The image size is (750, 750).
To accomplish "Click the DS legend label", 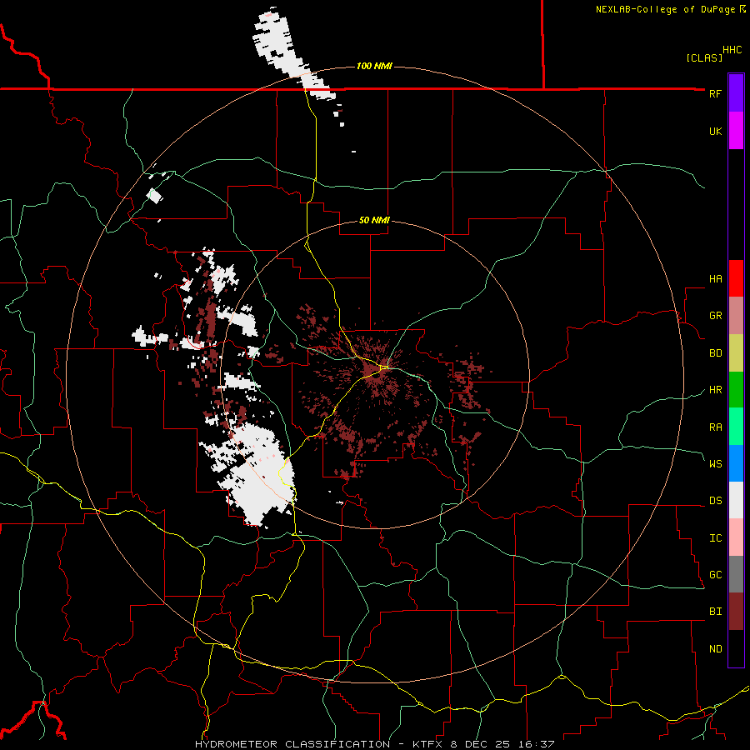I will pyautogui.click(x=715, y=501).
